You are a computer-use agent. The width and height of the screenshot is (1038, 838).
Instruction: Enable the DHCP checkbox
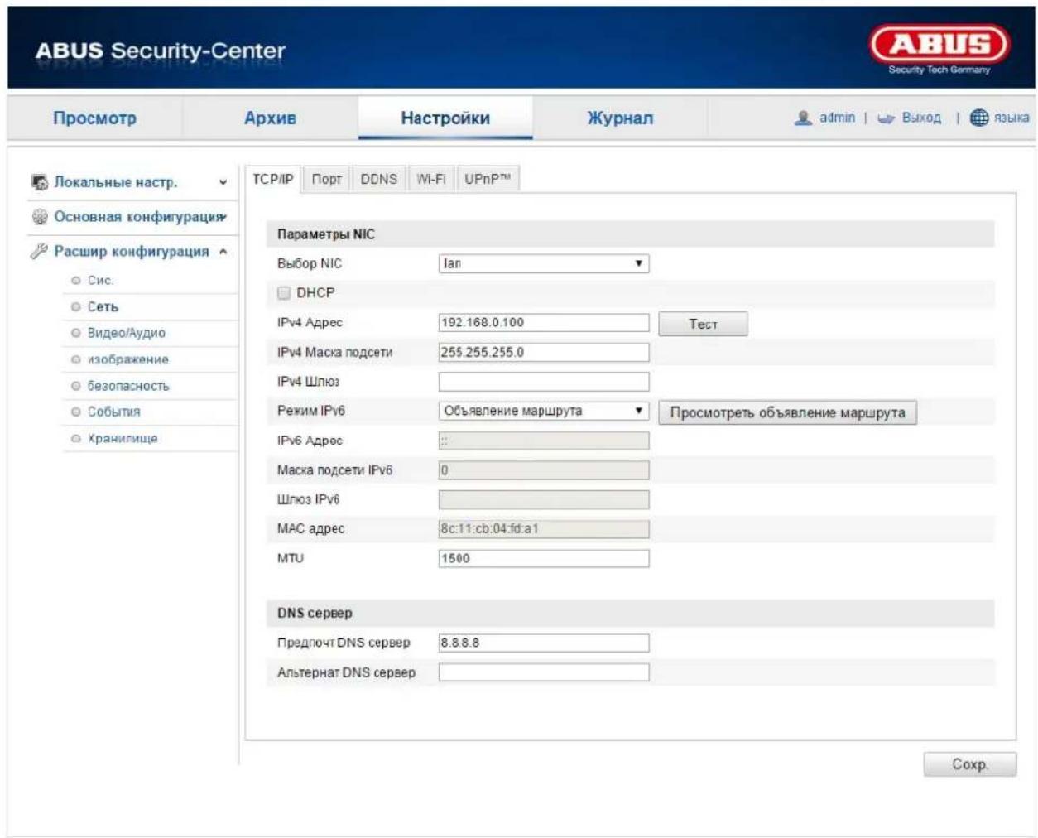(x=284, y=293)
